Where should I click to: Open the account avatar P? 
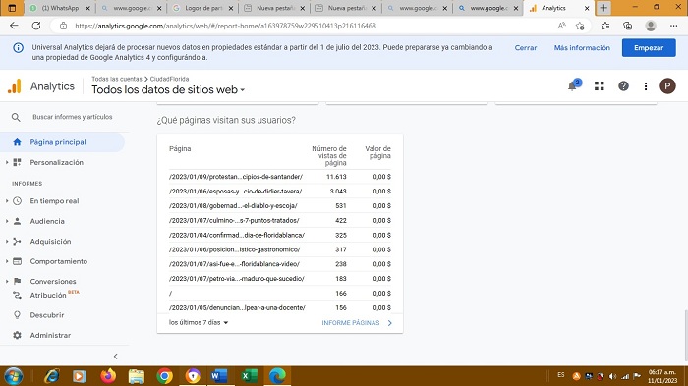(x=667, y=86)
